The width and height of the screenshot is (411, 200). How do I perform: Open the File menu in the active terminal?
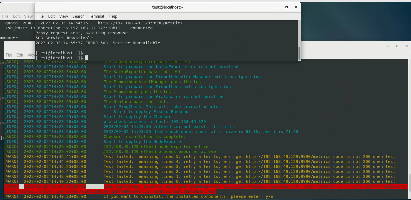click(40, 16)
